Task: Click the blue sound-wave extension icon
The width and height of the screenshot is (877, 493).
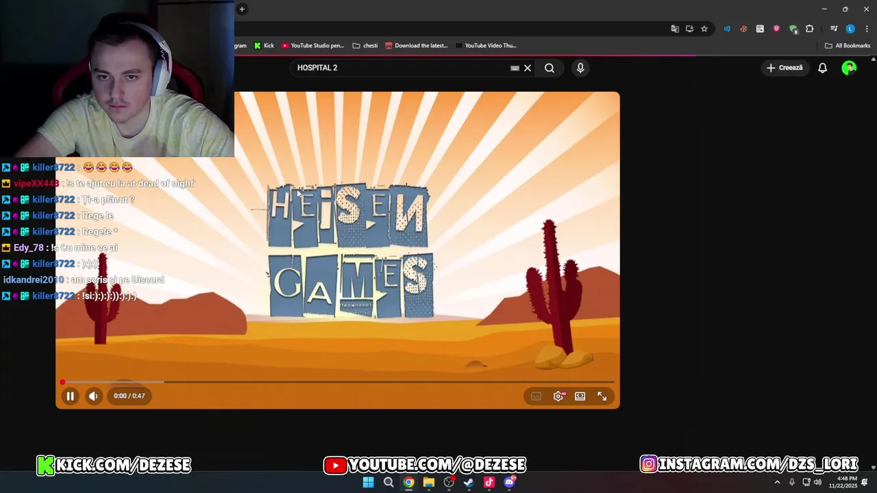Action: point(727,29)
